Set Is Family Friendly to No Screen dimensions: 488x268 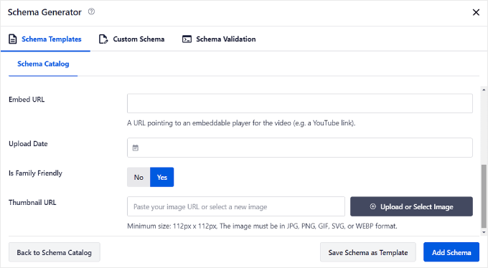click(139, 177)
